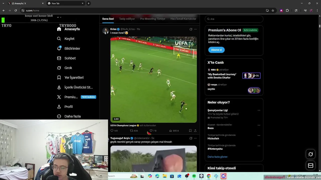The image size is (321, 180).
Task: Open the Anasayfa home icon in sidebar
Action: pos(59,29)
